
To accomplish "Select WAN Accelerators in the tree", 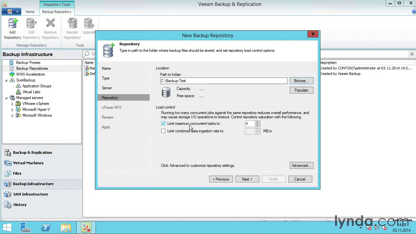I will coord(30,74).
